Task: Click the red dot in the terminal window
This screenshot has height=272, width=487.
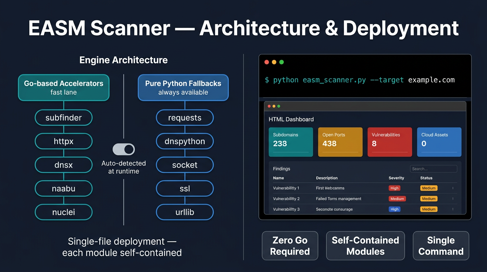Action: coord(267,62)
